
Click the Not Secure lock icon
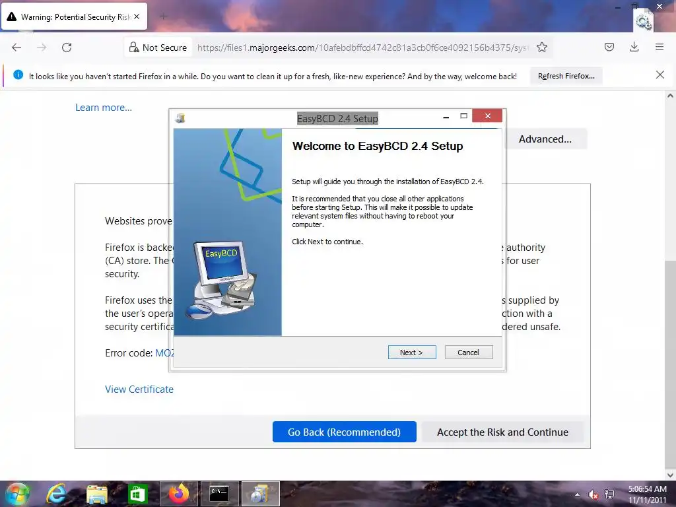click(x=134, y=48)
